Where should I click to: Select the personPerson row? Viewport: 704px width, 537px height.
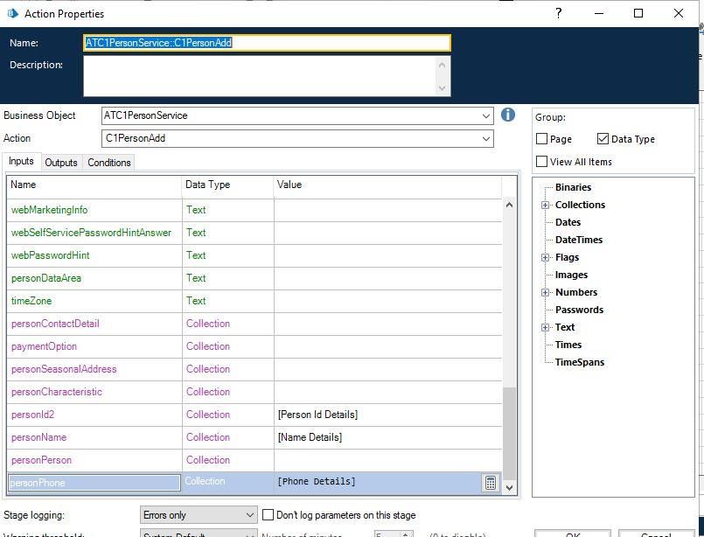254,460
